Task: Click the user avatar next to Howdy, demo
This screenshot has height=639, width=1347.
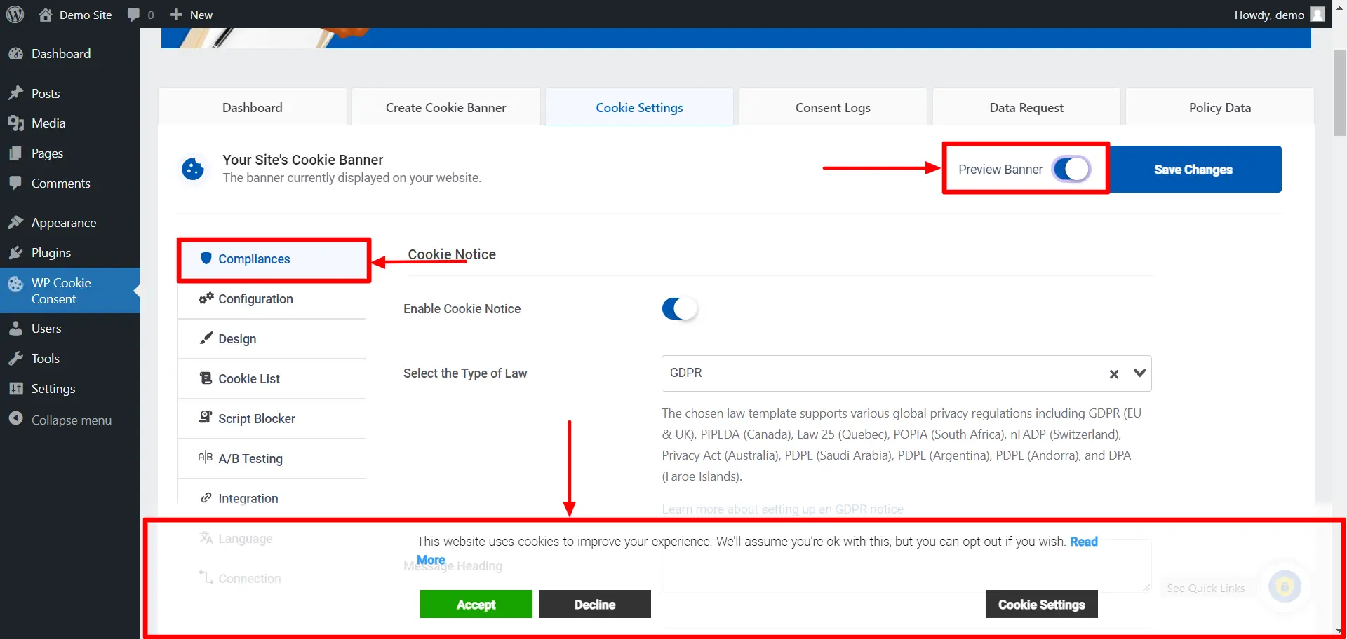Action: [1318, 15]
